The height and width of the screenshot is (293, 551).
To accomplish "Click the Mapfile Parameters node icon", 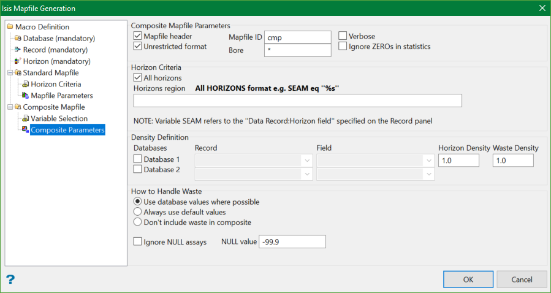I will [x=26, y=95].
